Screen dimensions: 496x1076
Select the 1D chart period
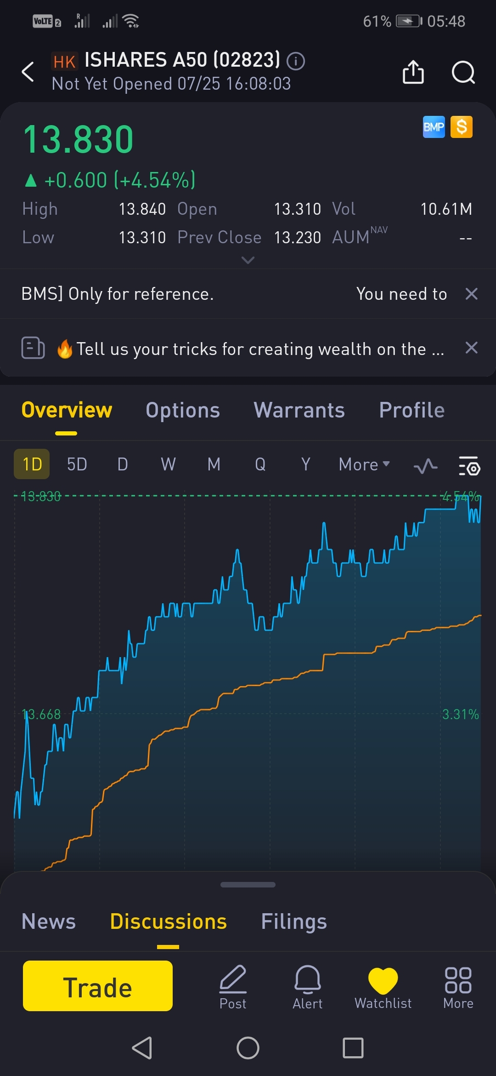tap(32, 464)
